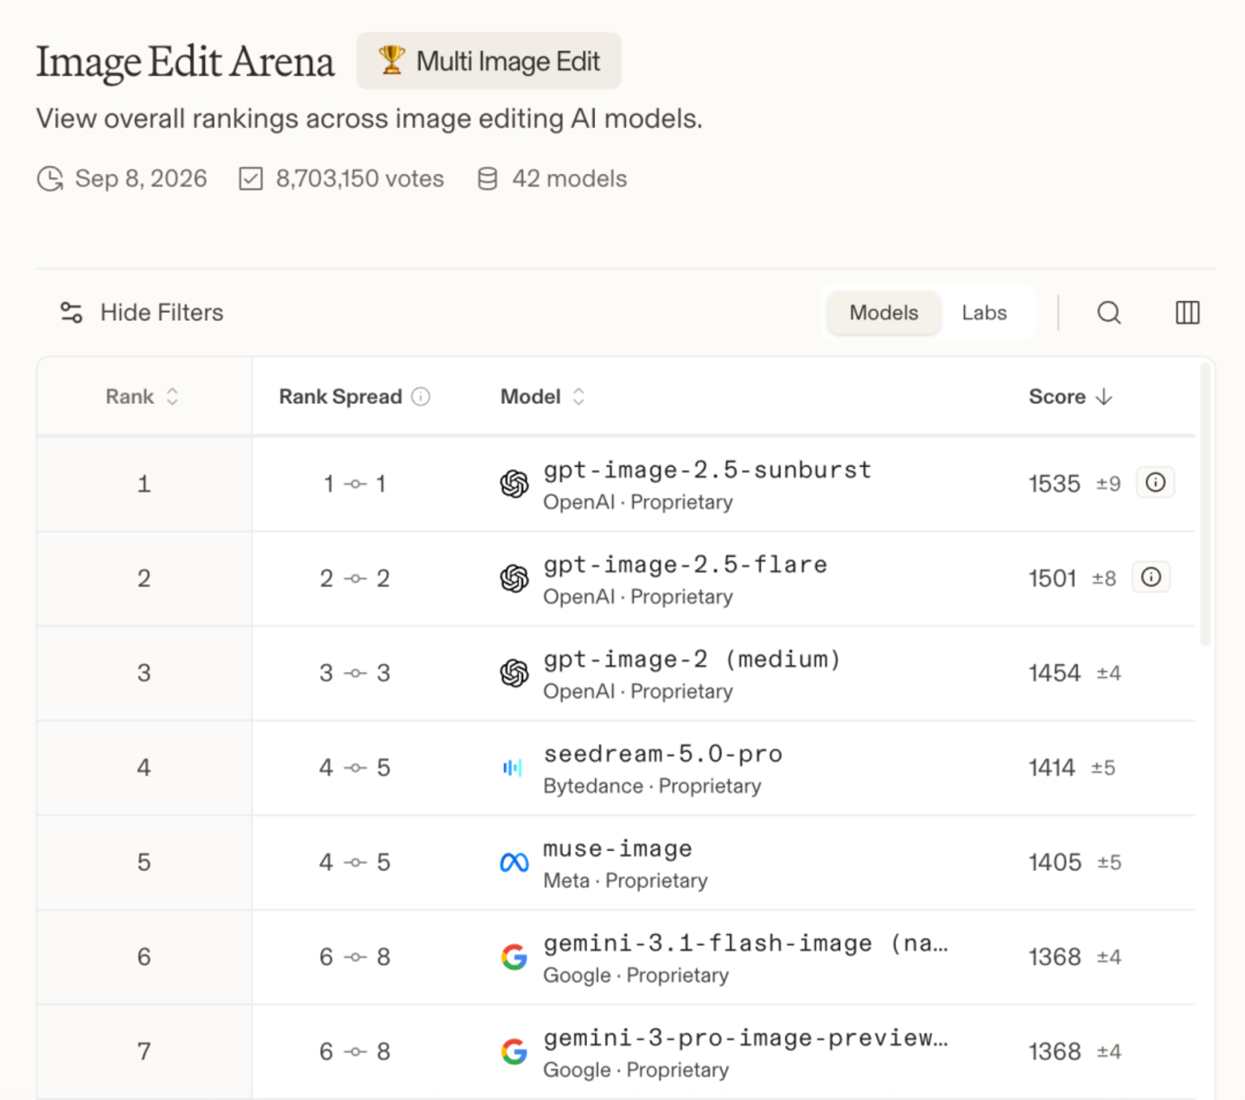The width and height of the screenshot is (1245, 1100).
Task: Click the score value 1414
Action: coord(1051,767)
